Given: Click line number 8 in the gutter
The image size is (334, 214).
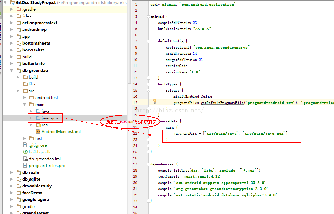Looking at the screenshot, I should [x=136, y=47].
